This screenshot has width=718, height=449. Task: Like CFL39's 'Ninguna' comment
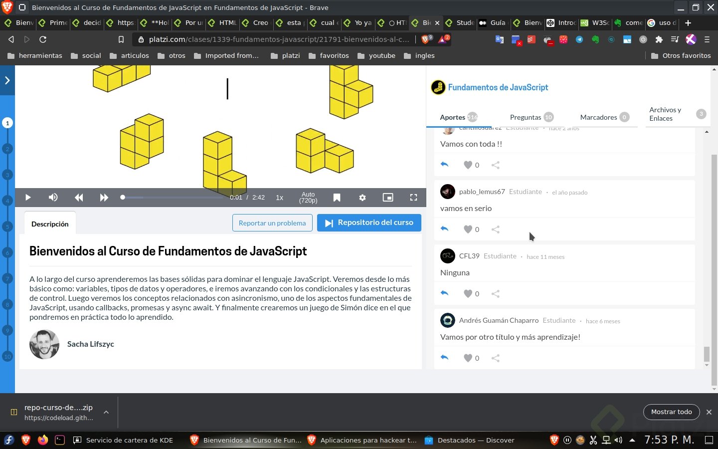(x=468, y=294)
